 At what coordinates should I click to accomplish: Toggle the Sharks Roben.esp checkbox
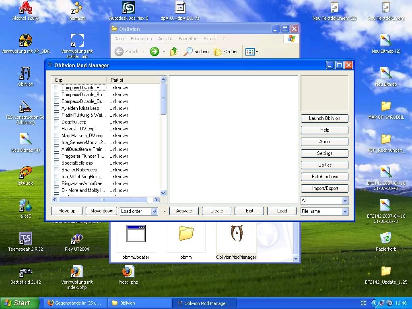[x=57, y=170]
